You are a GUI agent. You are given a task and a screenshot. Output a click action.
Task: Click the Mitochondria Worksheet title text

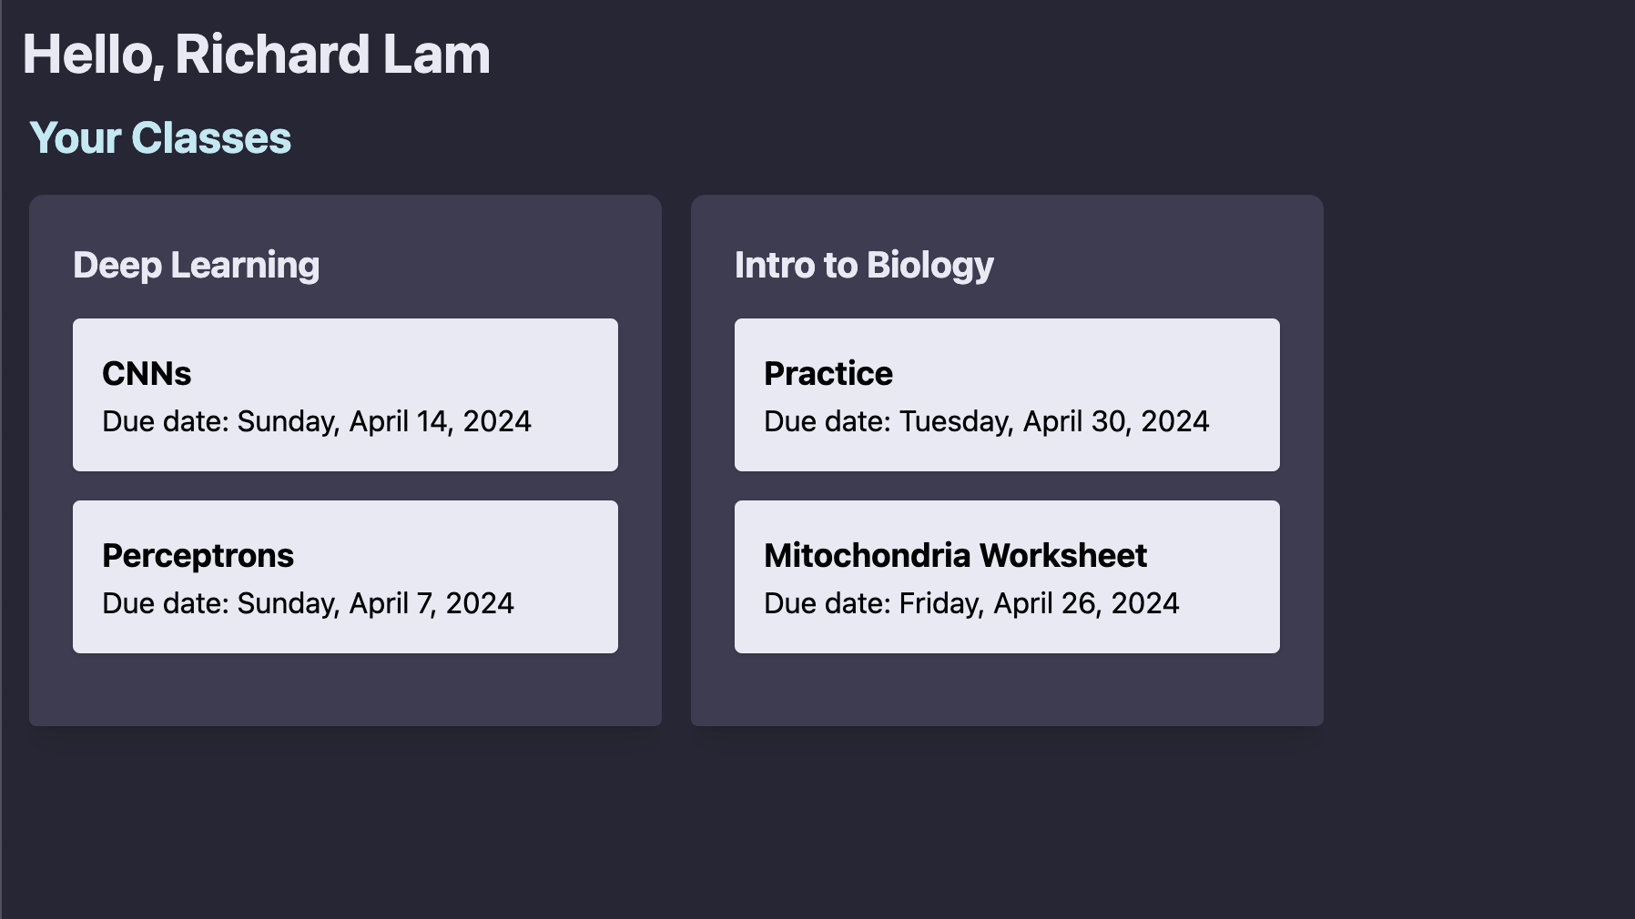pyautogui.click(x=955, y=556)
